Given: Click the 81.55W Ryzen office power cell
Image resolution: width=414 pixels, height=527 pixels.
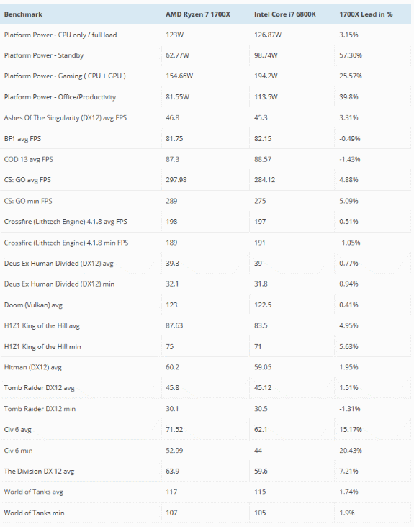Looking at the screenshot, I should pos(177,97).
